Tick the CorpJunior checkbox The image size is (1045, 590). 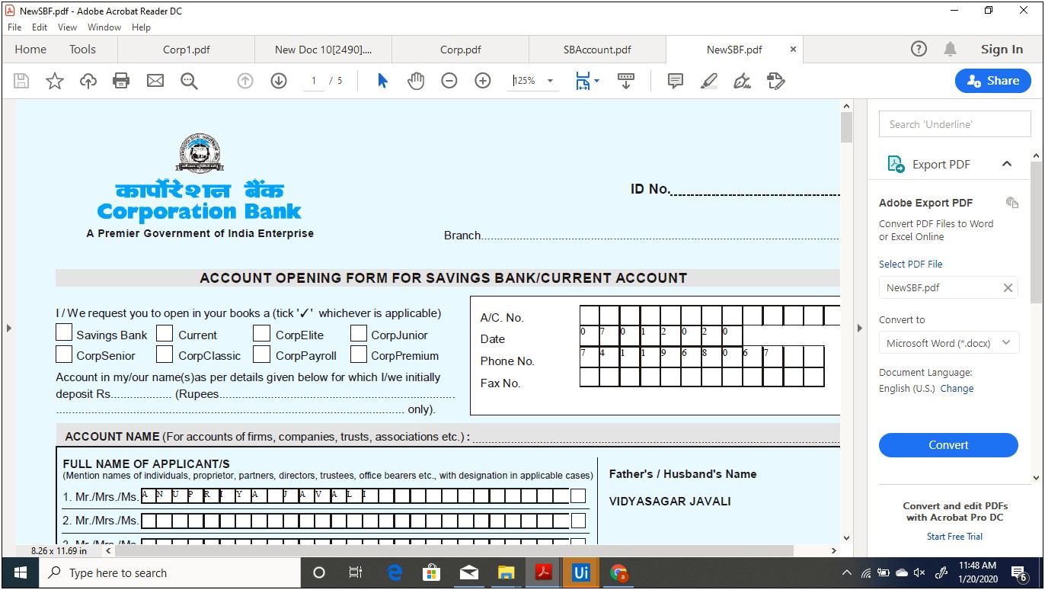click(359, 333)
